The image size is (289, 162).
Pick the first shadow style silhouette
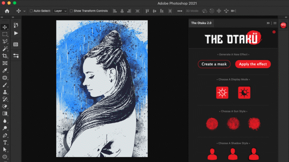(x=212, y=154)
